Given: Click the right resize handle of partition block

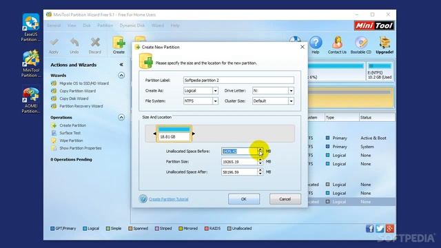Looking at the screenshot, I should 194,134.
